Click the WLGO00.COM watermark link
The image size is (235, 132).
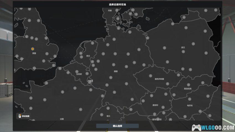(x=213, y=128)
